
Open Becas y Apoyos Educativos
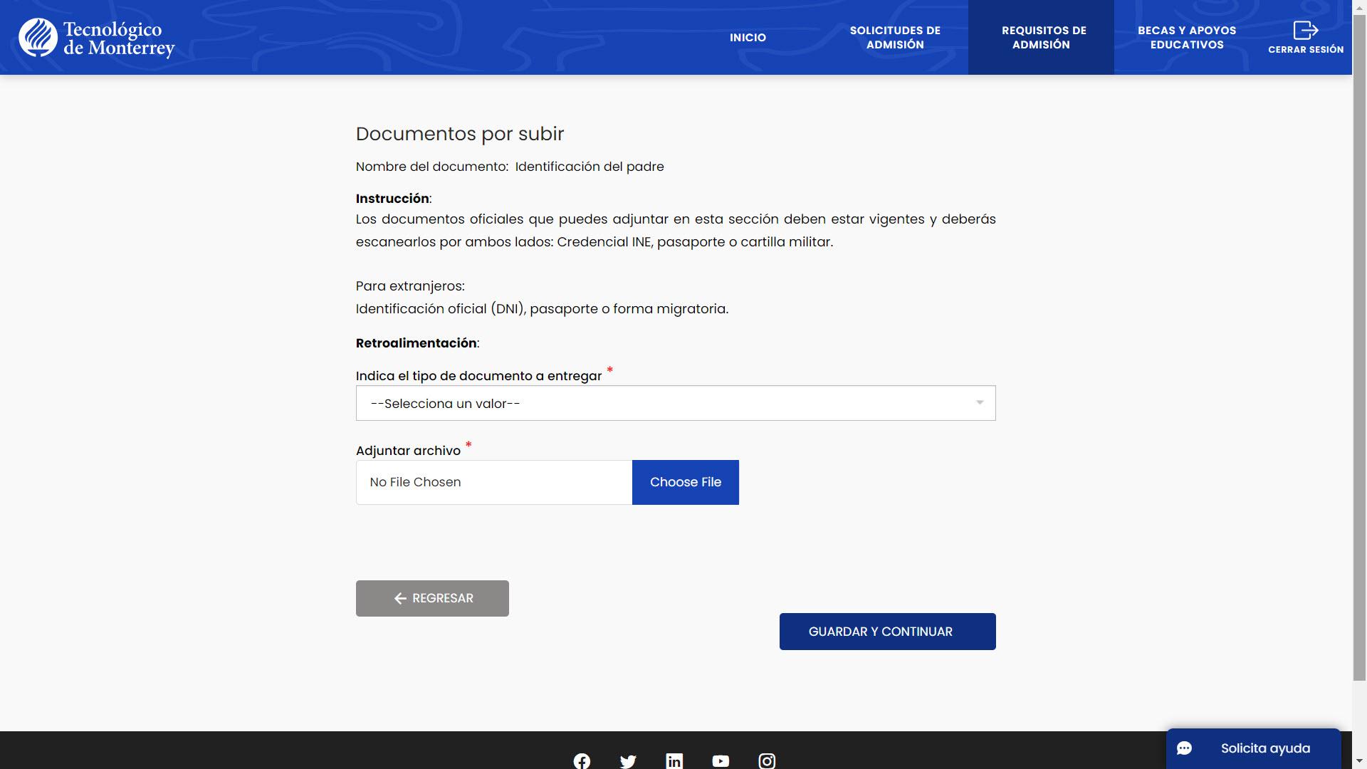pos(1187,38)
